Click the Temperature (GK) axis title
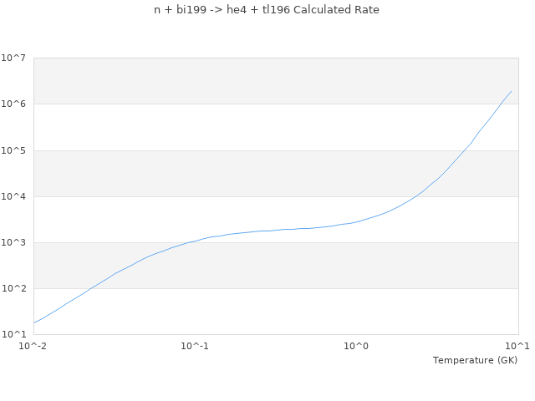The image size is (535, 401). pyautogui.click(x=475, y=360)
